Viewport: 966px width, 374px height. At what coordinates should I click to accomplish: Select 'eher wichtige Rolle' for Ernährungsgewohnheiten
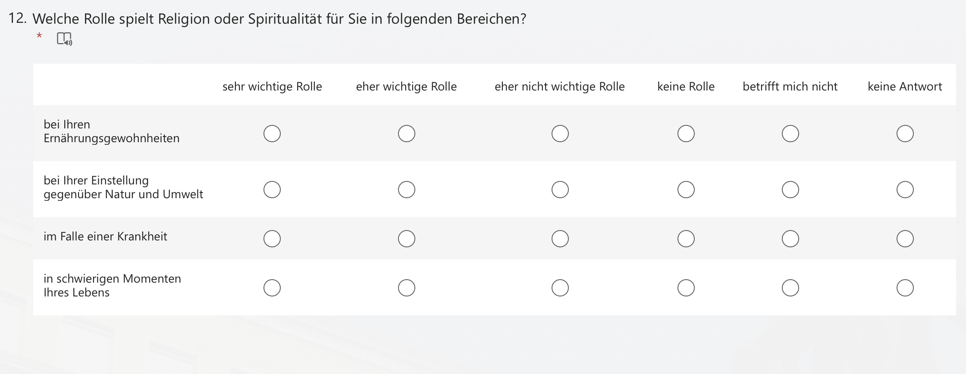tap(407, 134)
